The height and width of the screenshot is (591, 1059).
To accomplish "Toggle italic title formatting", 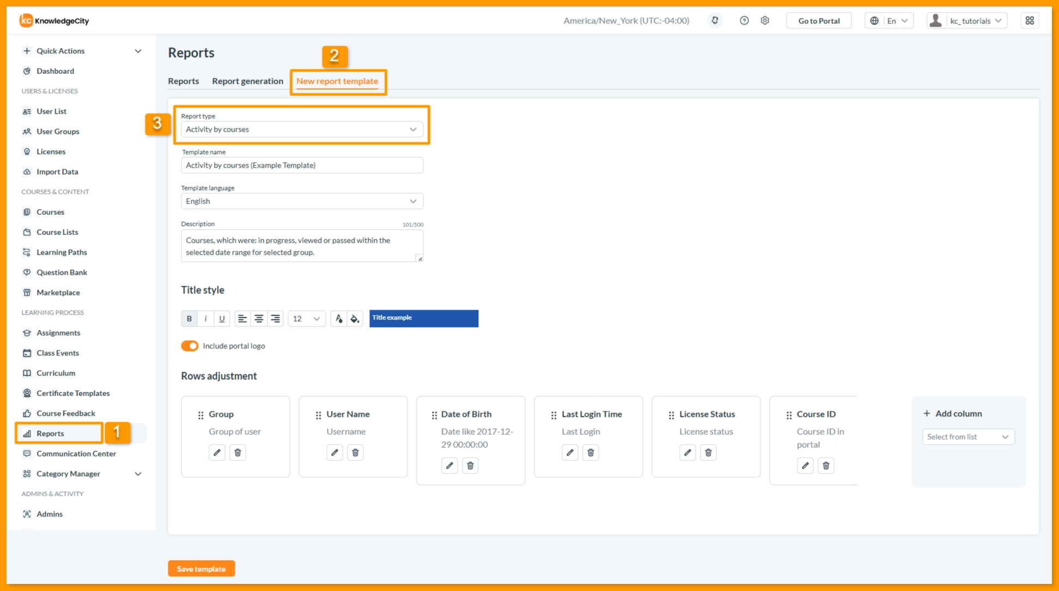I will click(205, 318).
